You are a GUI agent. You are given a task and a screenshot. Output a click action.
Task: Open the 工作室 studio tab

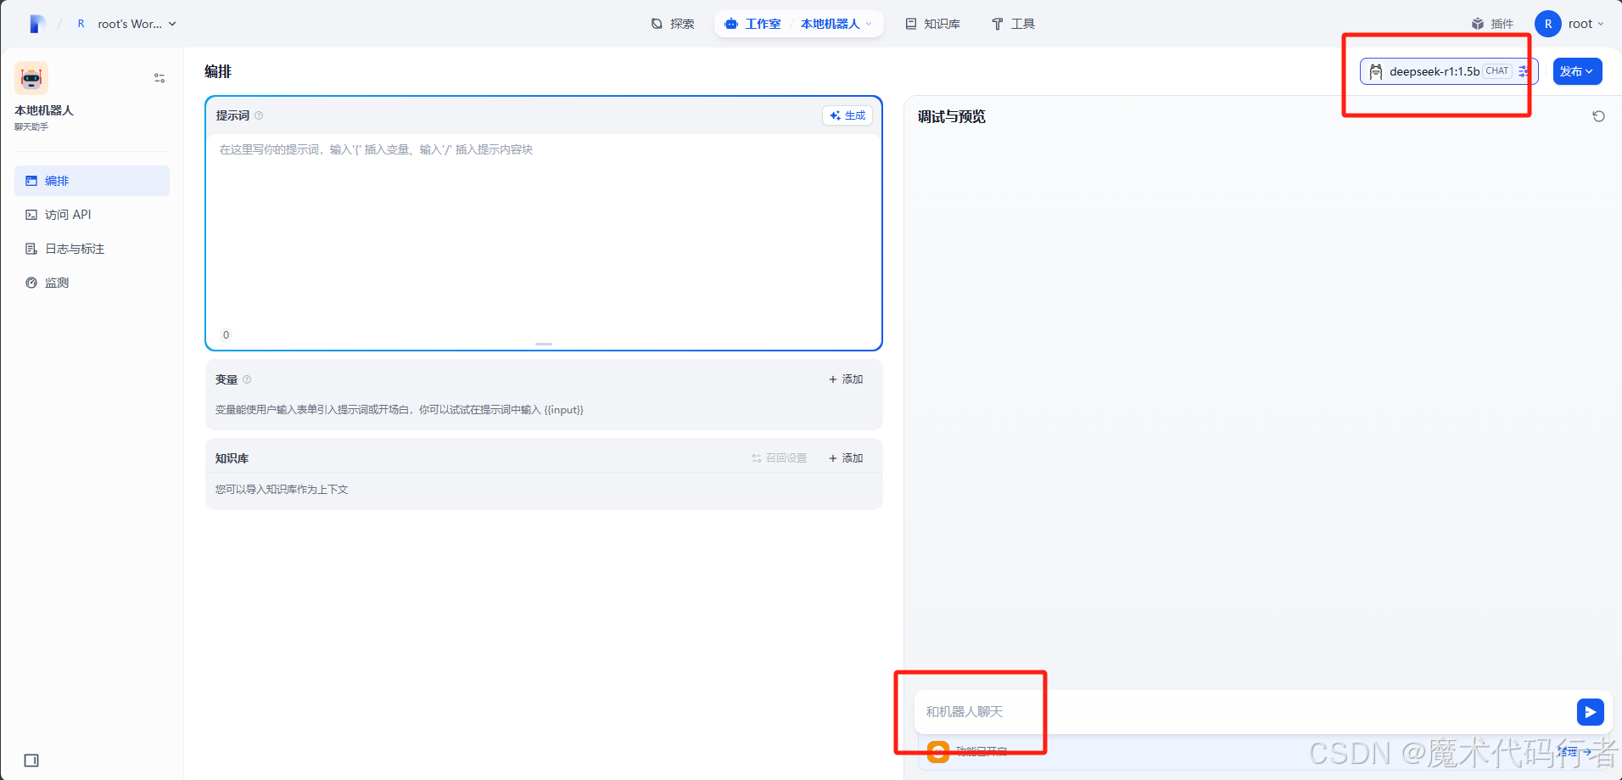click(752, 24)
